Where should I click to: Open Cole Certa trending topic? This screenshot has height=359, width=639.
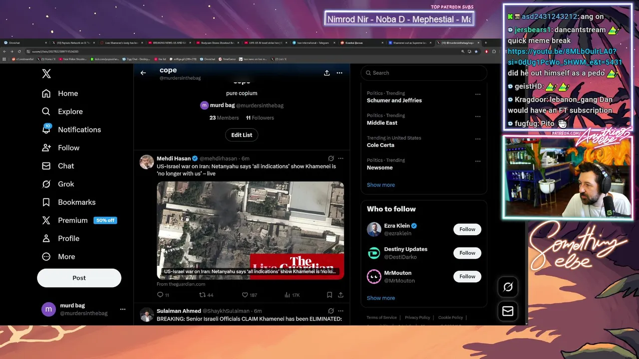[380, 145]
